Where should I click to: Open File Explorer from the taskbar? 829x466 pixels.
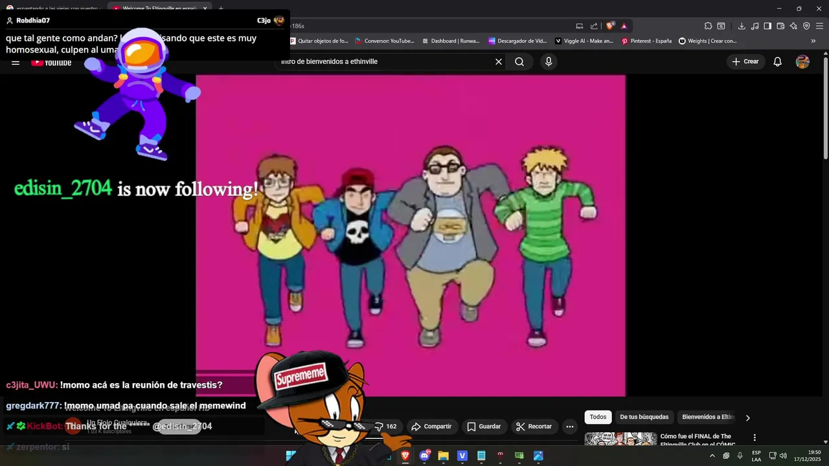click(443, 456)
